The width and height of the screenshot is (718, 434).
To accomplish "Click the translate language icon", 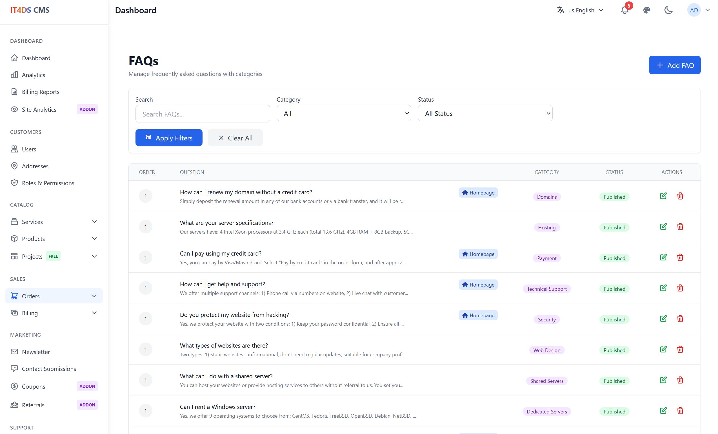I will 560,10.
